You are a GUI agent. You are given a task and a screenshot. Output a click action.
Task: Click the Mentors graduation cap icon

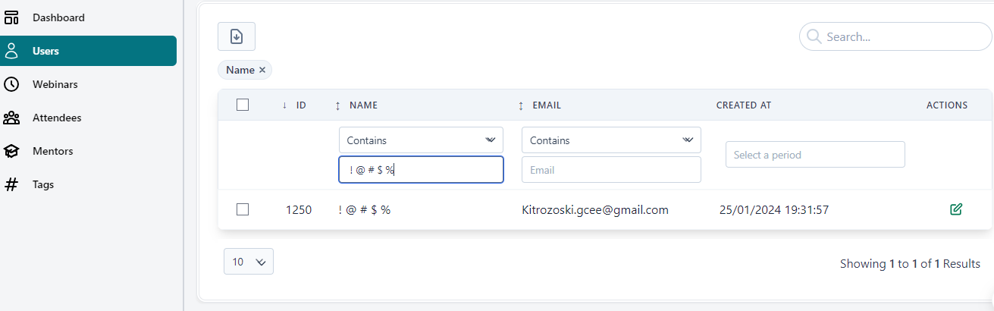[x=11, y=151]
